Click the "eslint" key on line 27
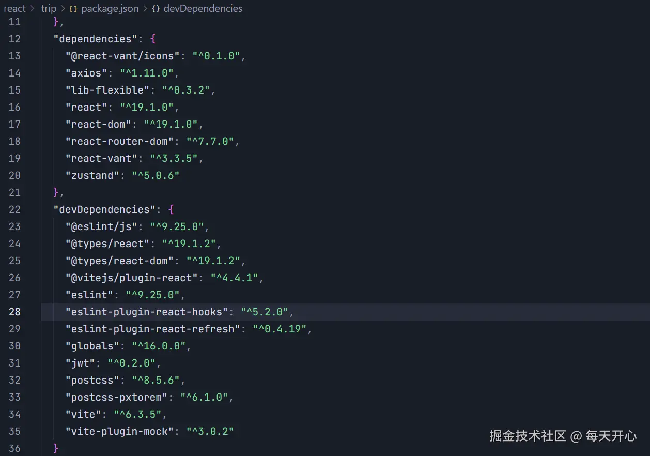The image size is (650, 456). [x=89, y=295]
